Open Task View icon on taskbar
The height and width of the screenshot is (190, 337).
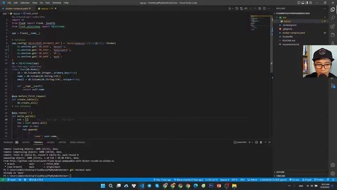tap(118, 186)
